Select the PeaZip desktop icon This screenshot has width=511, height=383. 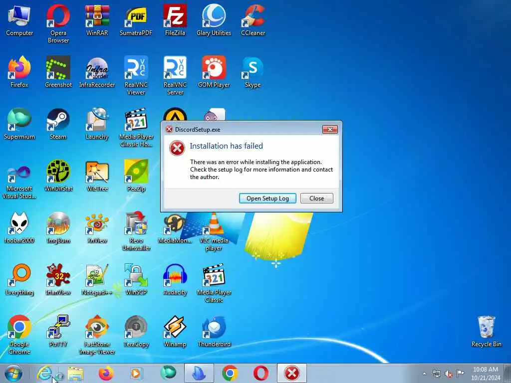pos(136,175)
